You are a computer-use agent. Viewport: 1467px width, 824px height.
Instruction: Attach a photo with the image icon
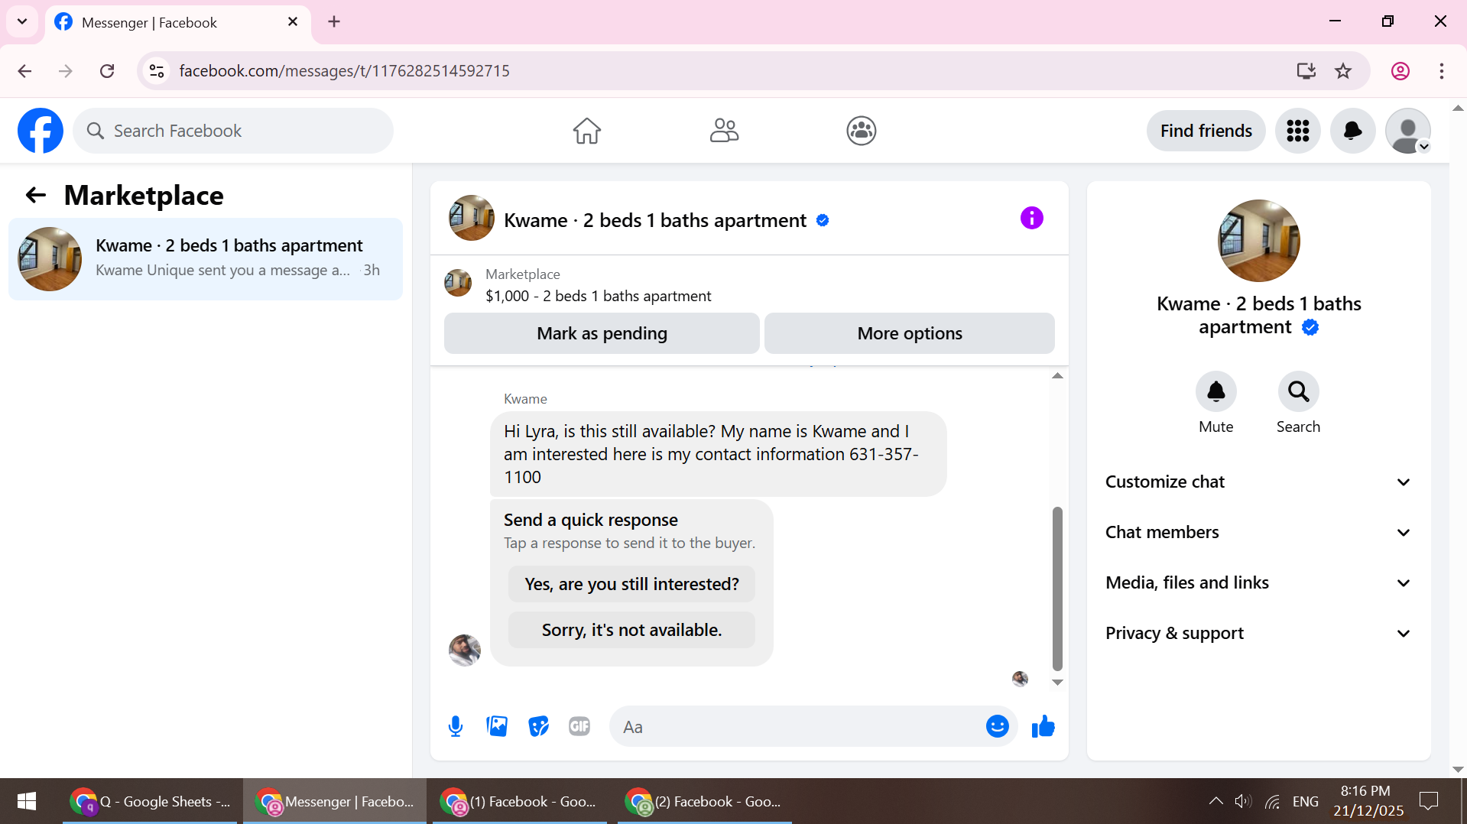point(497,726)
